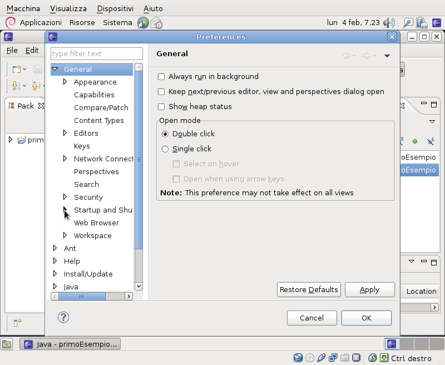Screen dimensions: 445x365
Task: Click the Save icon in Eclipse toolbar
Action: pyautogui.click(x=37, y=69)
